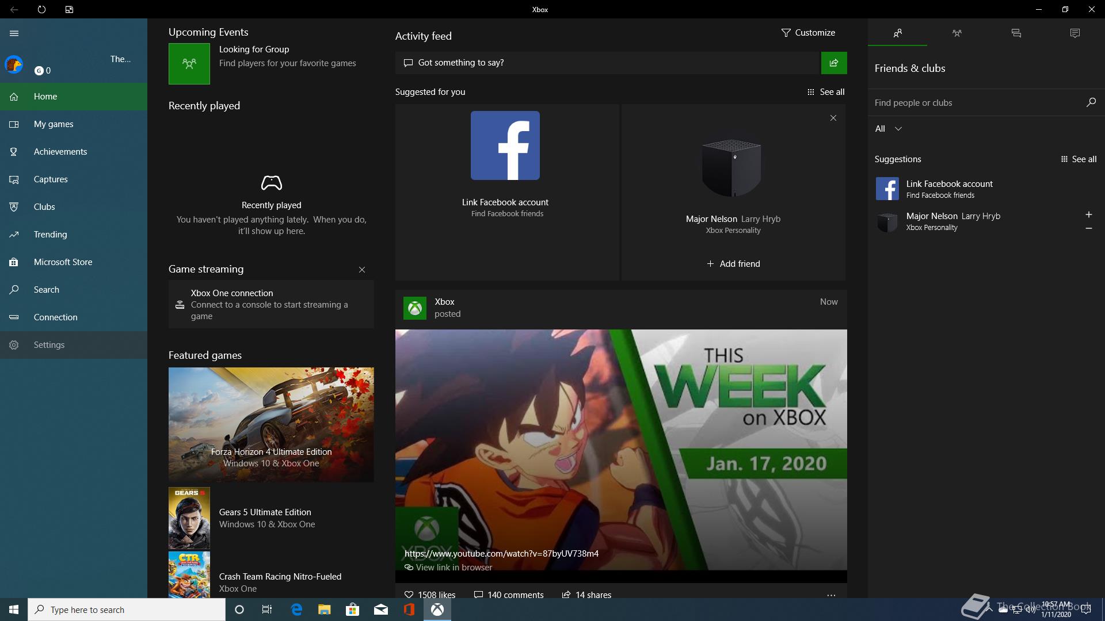The width and height of the screenshot is (1105, 621).
Task: Open Cortana circle on taskbar
Action: pyautogui.click(x=239, y=609)
